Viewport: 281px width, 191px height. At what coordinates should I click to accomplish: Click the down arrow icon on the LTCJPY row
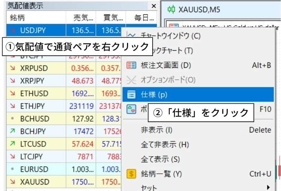pyautogui.click(x=13, y=156)
